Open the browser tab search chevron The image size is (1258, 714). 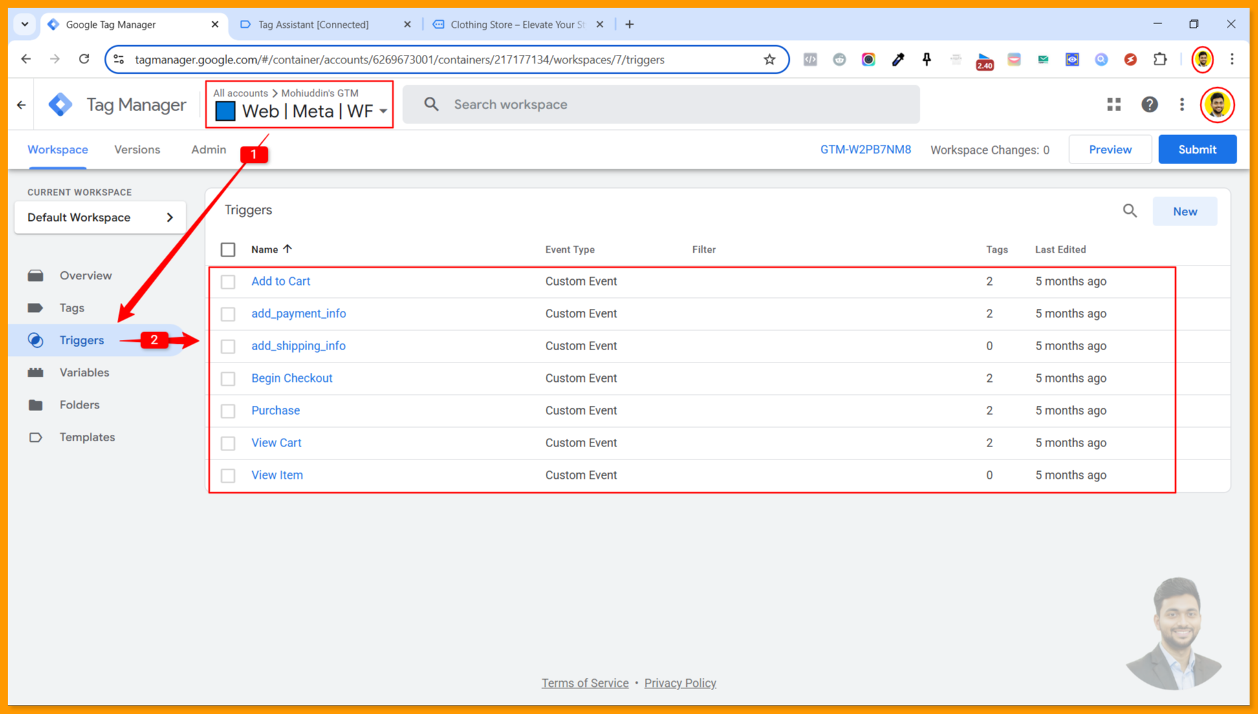pos(25,24)
